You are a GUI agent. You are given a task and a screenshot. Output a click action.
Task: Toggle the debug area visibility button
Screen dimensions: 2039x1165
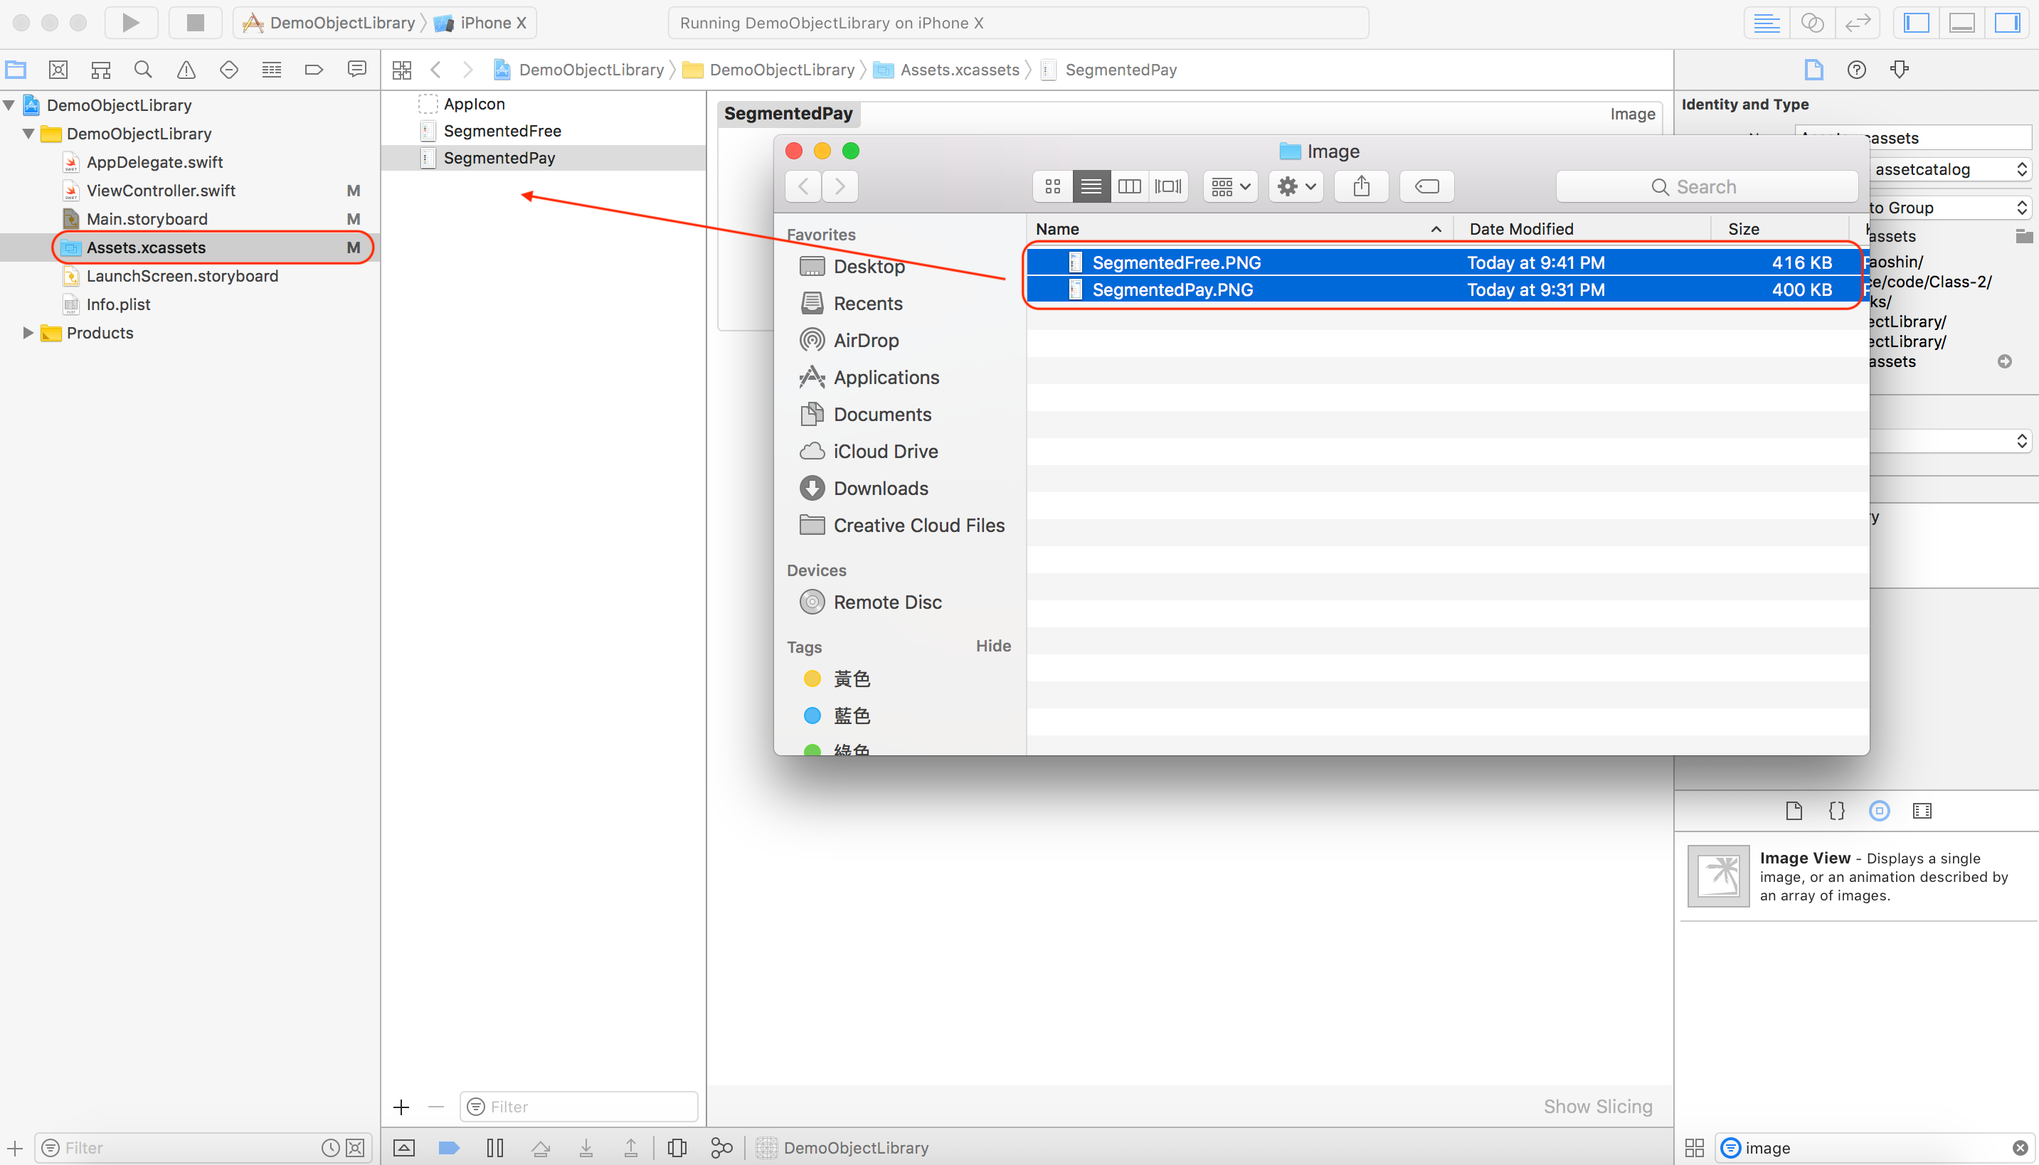[1961, 23]
